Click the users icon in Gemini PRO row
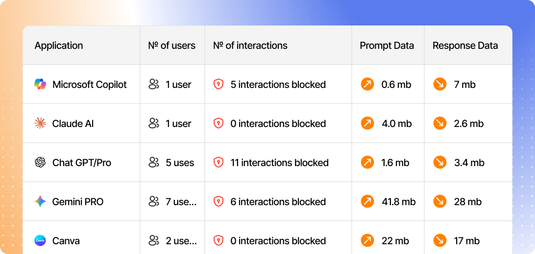 [154, 202]
